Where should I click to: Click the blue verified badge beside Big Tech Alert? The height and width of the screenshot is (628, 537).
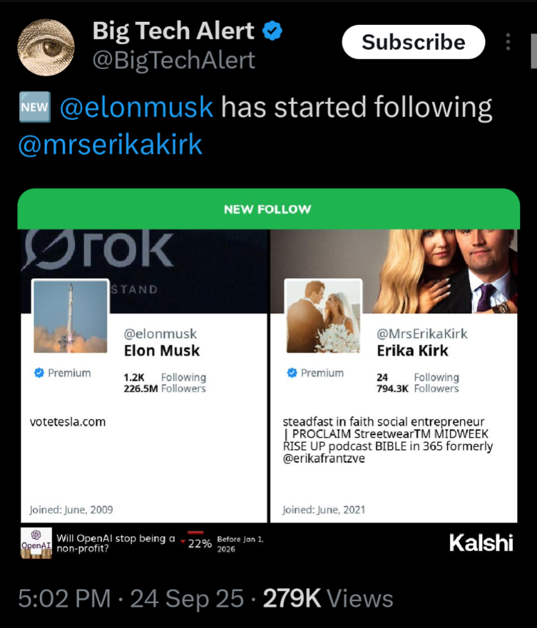click(272, 30)
